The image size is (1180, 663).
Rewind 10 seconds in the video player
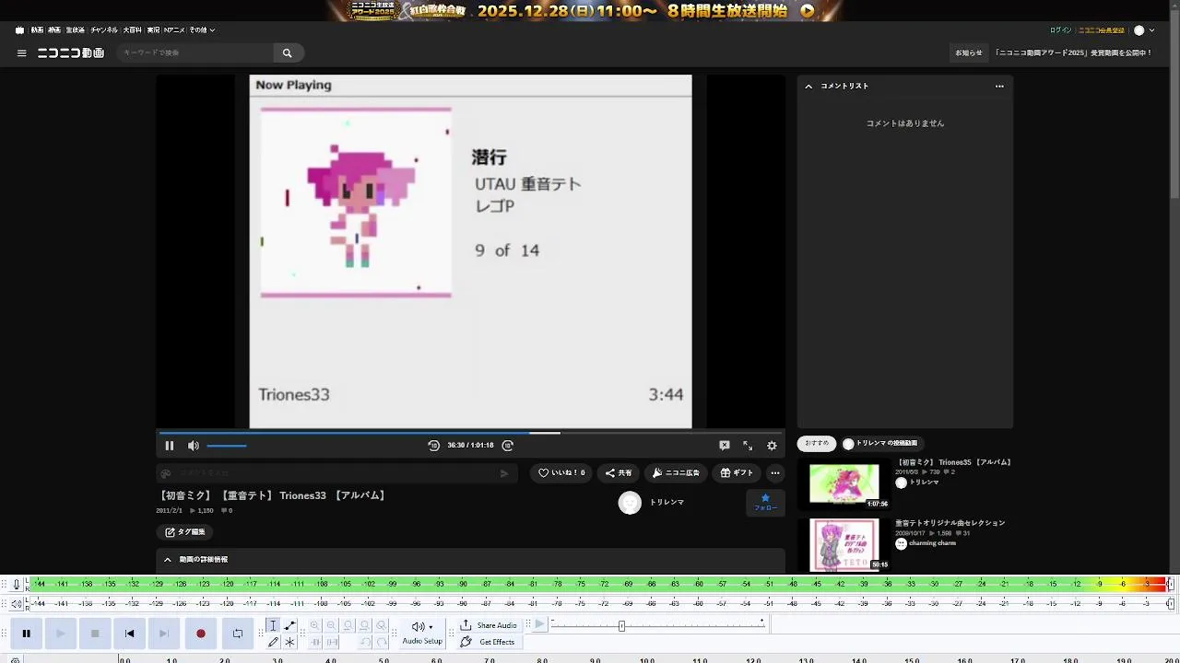pyautogui.click(x=434, y=446)
